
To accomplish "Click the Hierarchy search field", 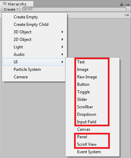I will [74, 9].
